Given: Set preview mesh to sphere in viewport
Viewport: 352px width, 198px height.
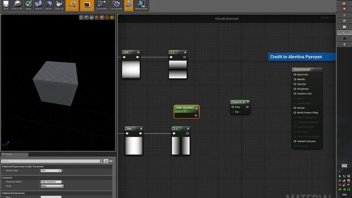Looking at the screenshot, I should [86, 18].
